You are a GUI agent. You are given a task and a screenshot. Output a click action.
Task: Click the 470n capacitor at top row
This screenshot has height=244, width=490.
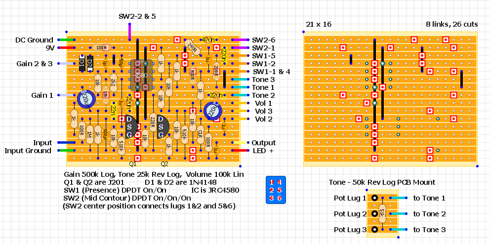point(208,40)
